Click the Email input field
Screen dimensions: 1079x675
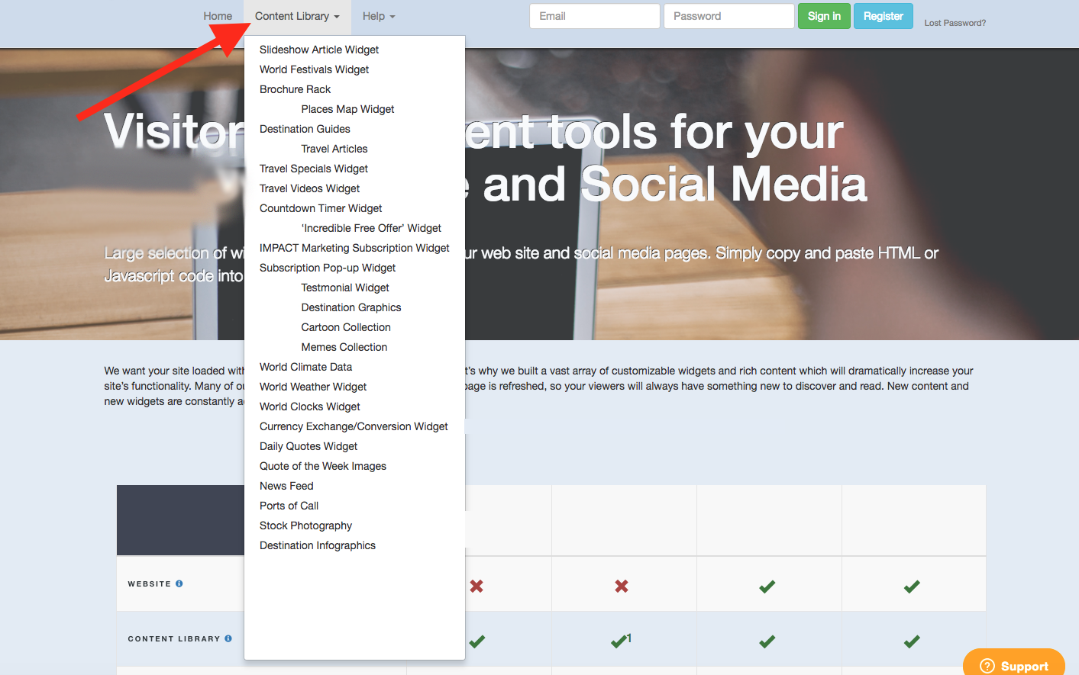[x=595, y=16]
